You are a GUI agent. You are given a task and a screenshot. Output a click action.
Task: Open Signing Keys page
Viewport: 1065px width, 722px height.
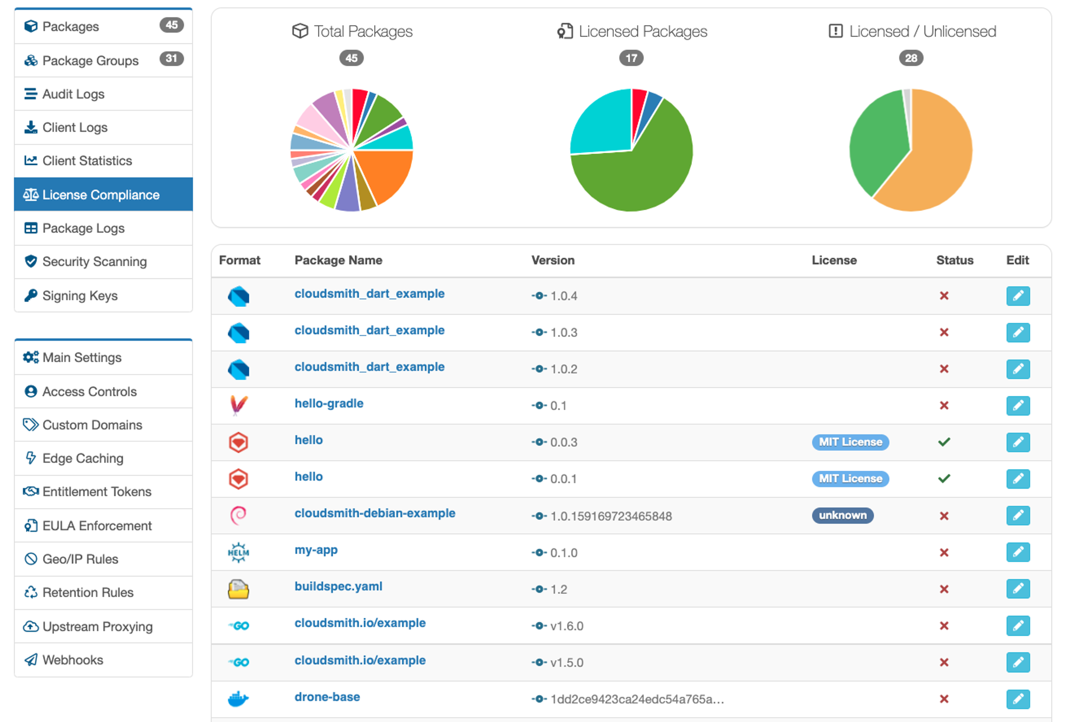coord(103,295)
